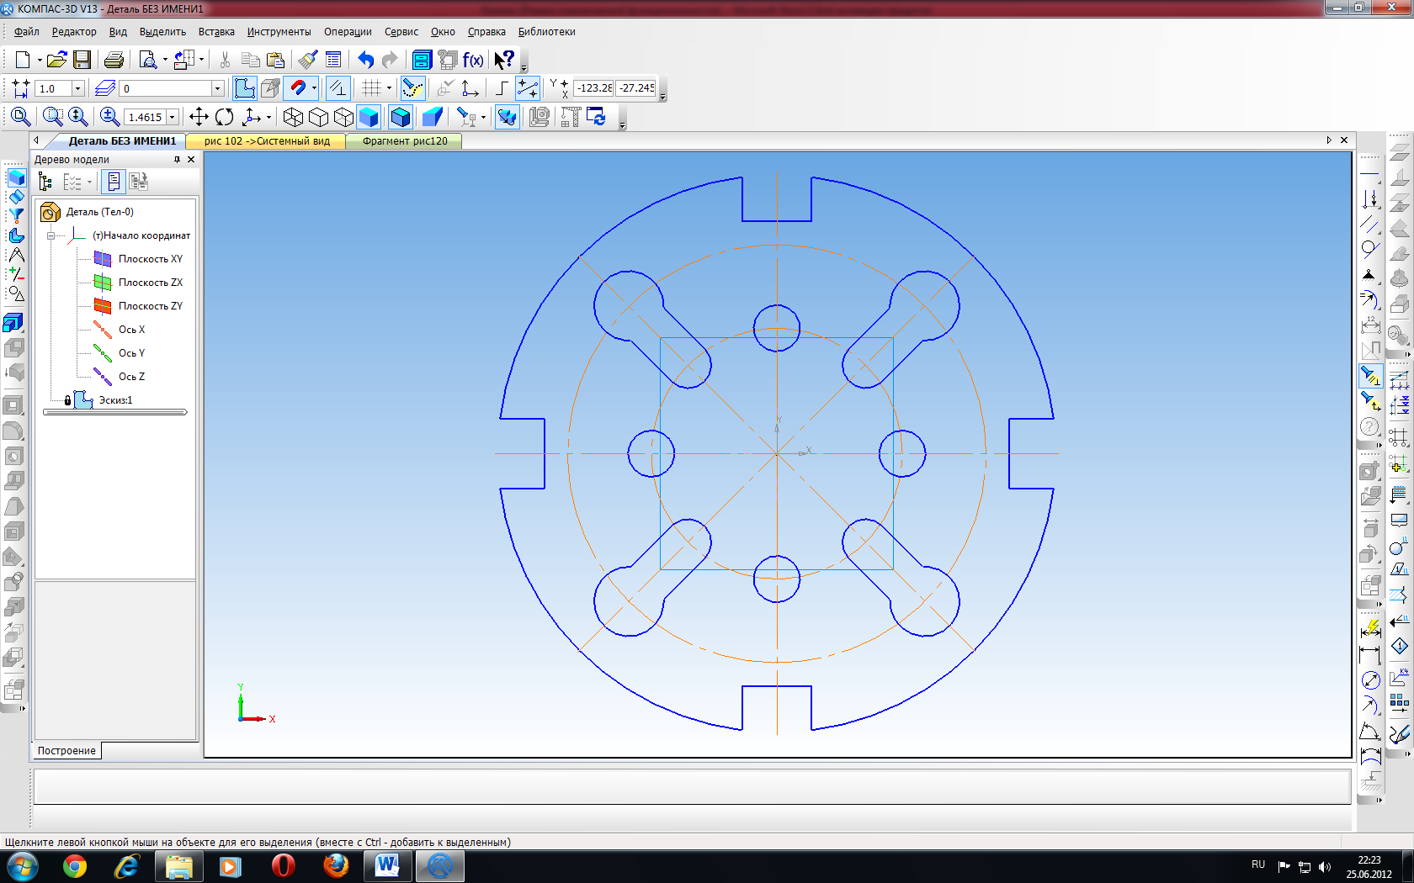Viewport: 1414px width, 883px height.
Task: Open the Library Manager cabinet icon
Action: coord(422,60)
